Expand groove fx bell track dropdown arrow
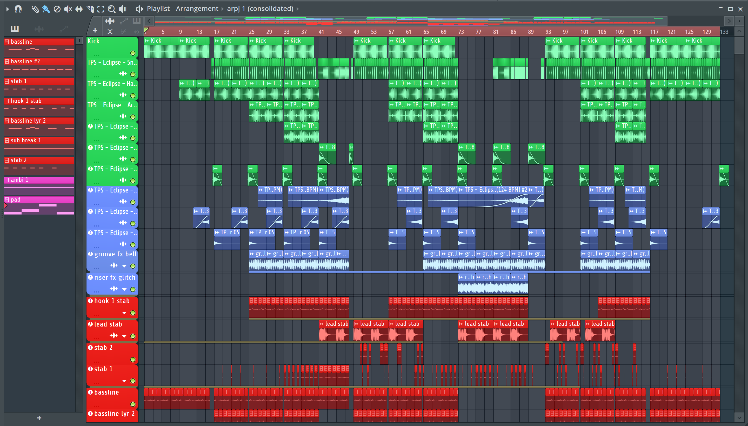The image size is (748, 426). point(124,266)
